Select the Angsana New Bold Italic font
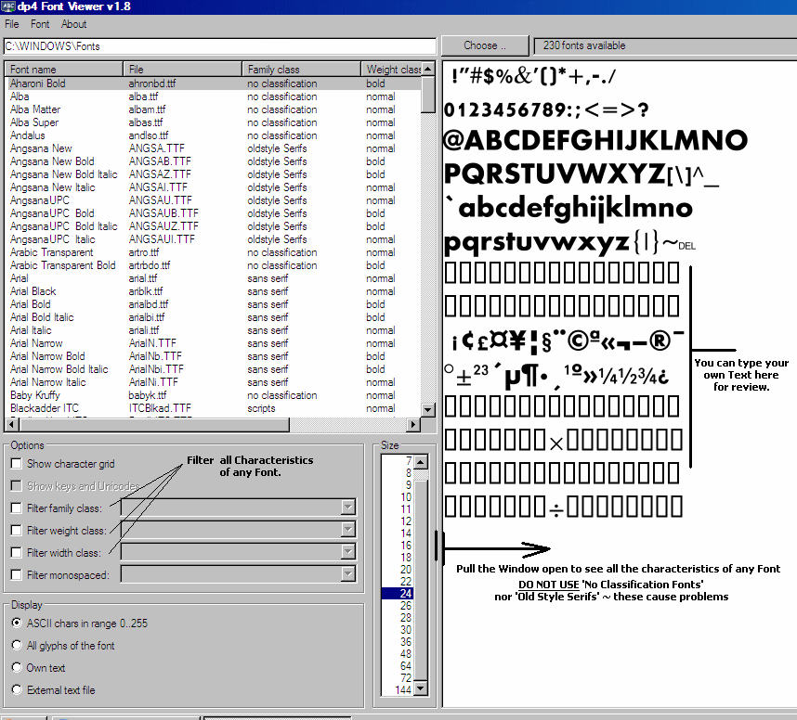Screen dimensions: 797x720 coord(63,174)
